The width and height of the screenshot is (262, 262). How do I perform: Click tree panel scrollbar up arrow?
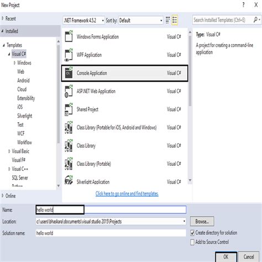[59, 41]
